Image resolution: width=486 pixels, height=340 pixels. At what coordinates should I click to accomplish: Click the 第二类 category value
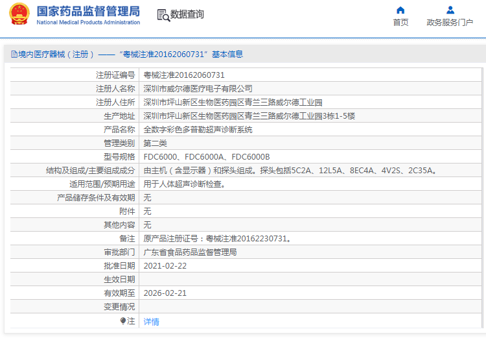(x=155, y=143)
